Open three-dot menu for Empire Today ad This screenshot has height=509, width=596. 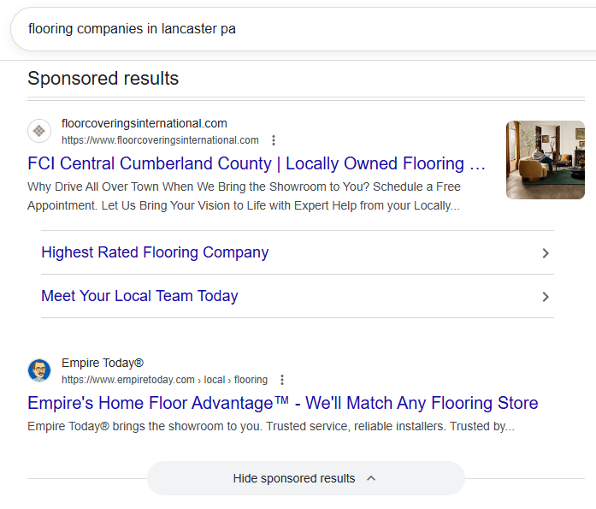282,380
